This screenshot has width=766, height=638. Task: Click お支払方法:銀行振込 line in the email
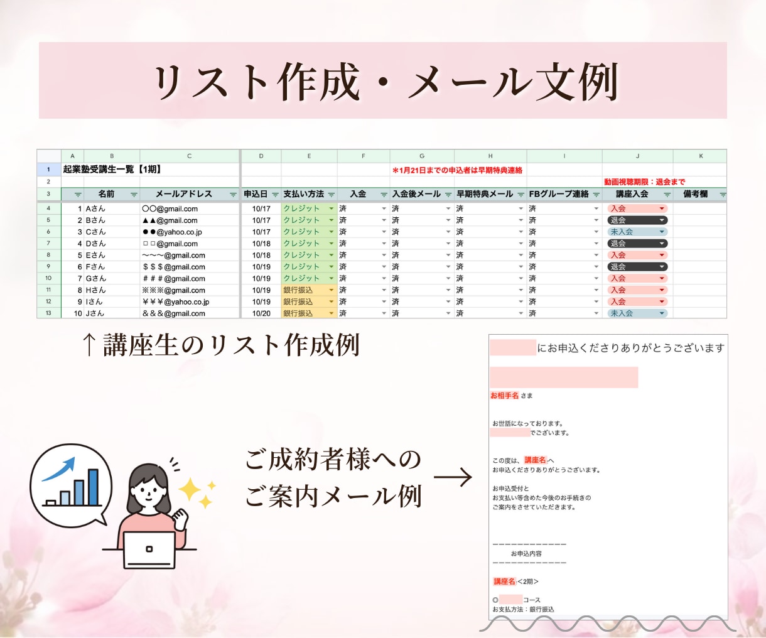(523, 609)
